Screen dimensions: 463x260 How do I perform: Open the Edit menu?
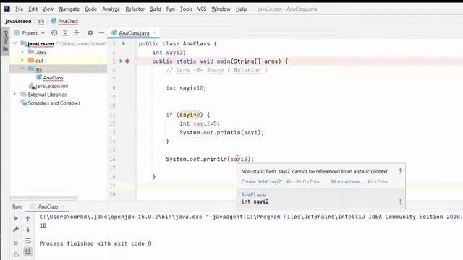point(33,9)
